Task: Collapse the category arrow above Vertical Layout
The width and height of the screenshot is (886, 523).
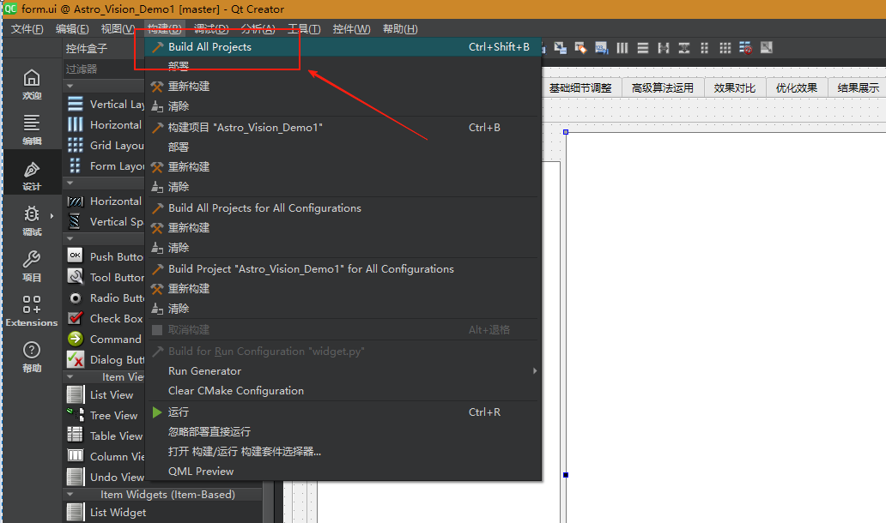Action: point(70,86)
